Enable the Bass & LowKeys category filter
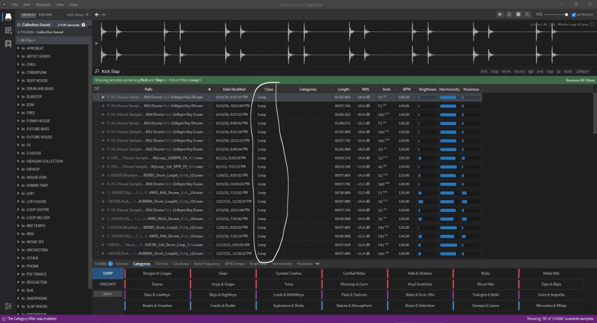 pos(157,294)
